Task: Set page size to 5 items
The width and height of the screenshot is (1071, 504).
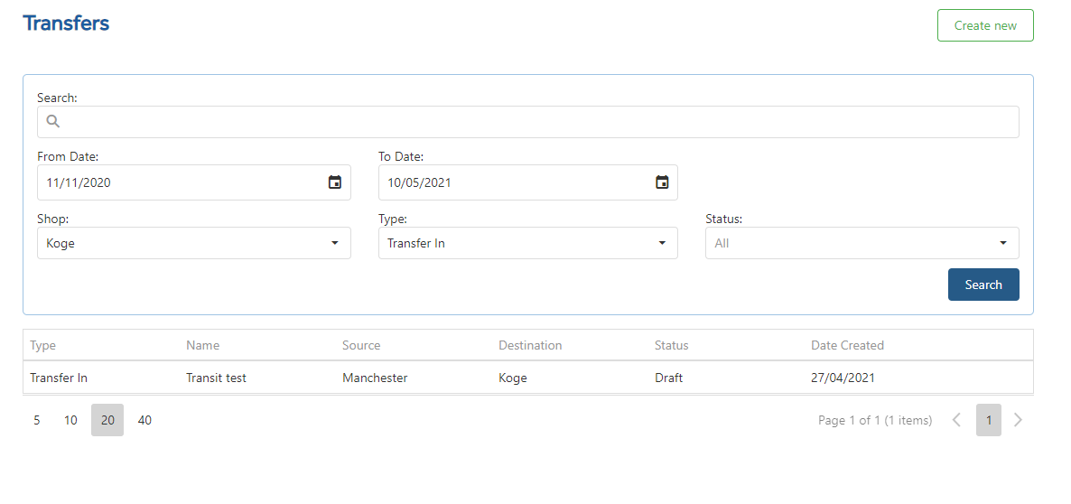Action: (x=37, y=420)
